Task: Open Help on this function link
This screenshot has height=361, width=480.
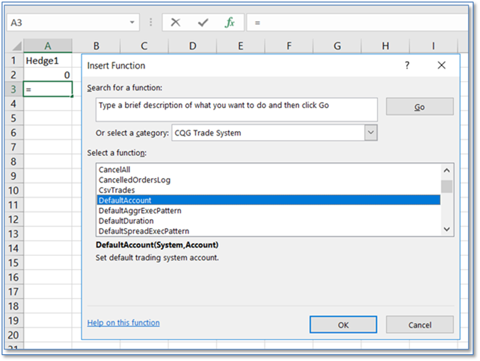Action: pyautogui.click(x=123, y=323)
